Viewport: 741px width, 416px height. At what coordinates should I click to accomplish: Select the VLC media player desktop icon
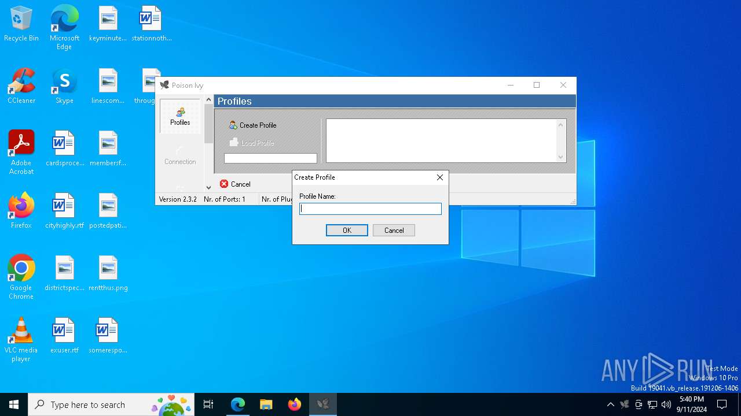[x=21, y=340]
